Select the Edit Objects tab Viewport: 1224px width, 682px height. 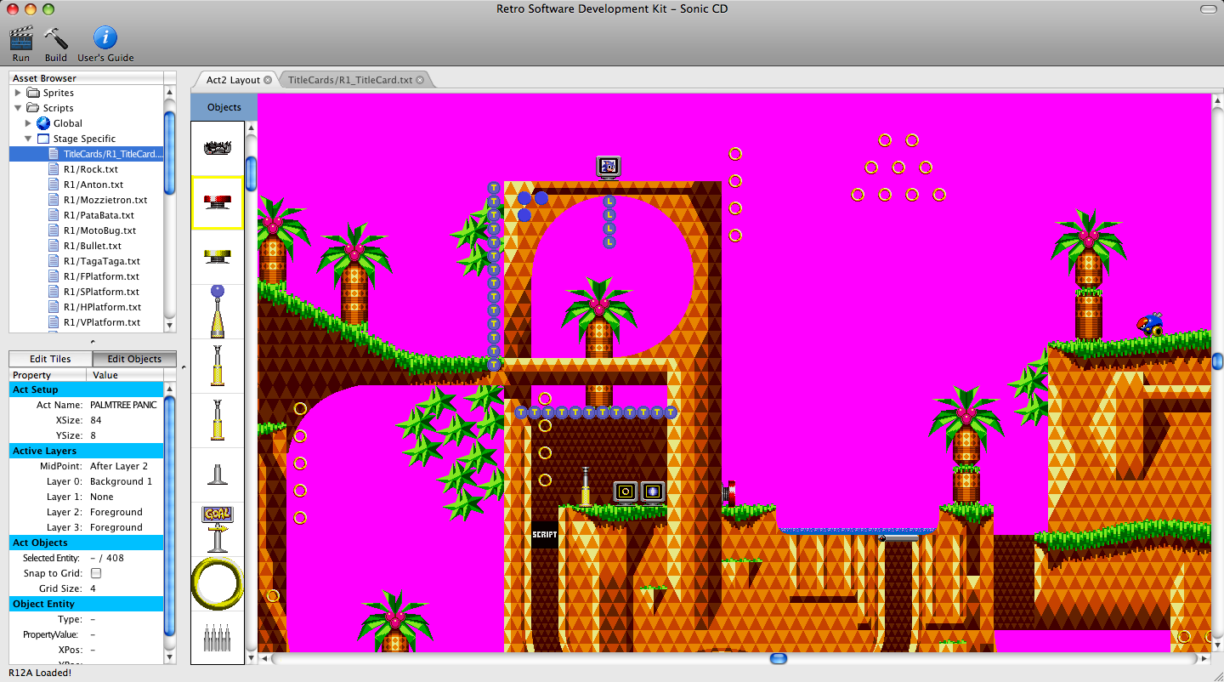point(134,359)
